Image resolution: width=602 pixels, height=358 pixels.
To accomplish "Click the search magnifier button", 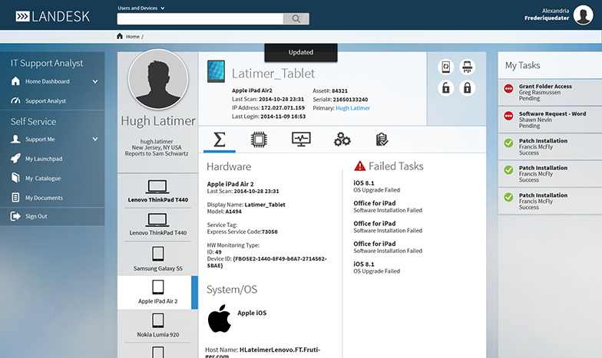I will click(296, 19).
